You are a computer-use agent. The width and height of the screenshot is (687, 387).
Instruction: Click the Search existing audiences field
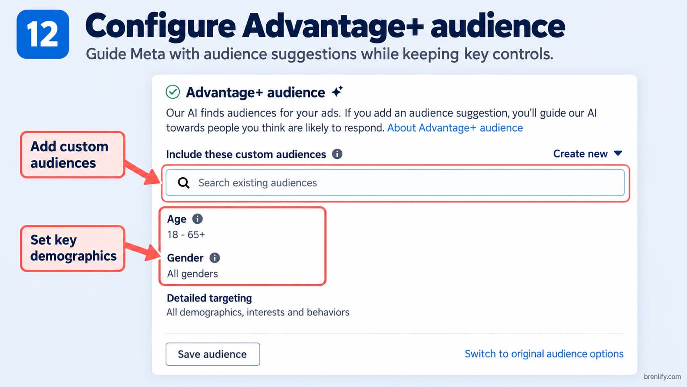[395, 183]
